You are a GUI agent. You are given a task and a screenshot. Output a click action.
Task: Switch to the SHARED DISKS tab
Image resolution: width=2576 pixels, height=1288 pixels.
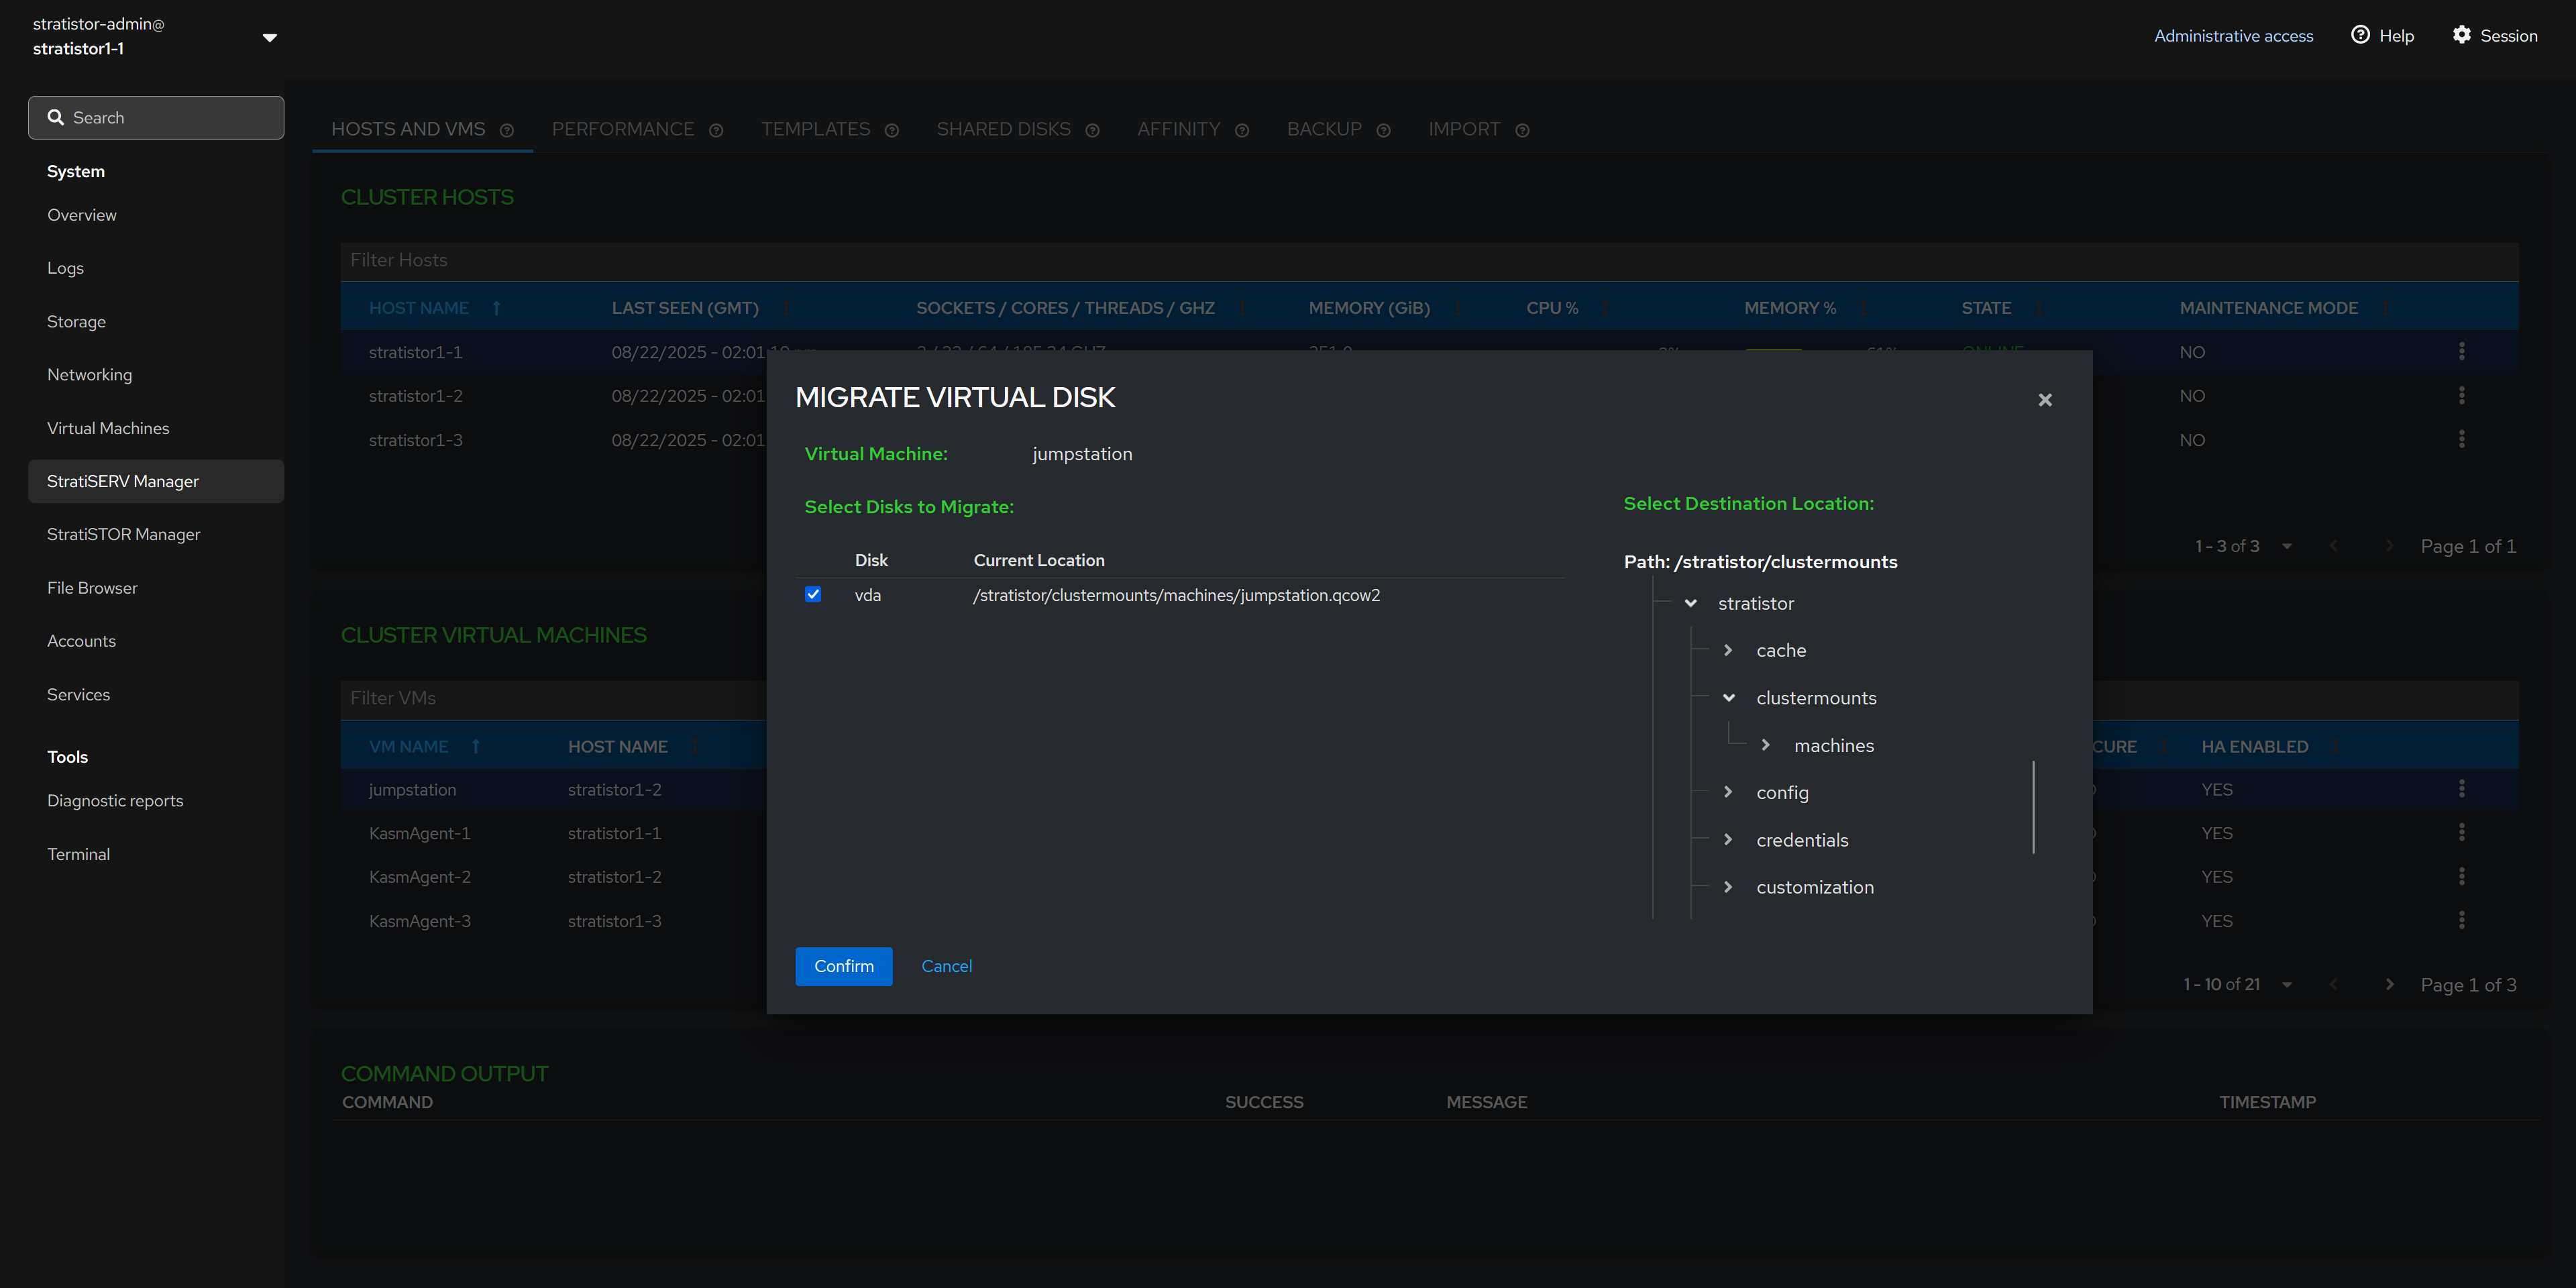pos(1003,129)
